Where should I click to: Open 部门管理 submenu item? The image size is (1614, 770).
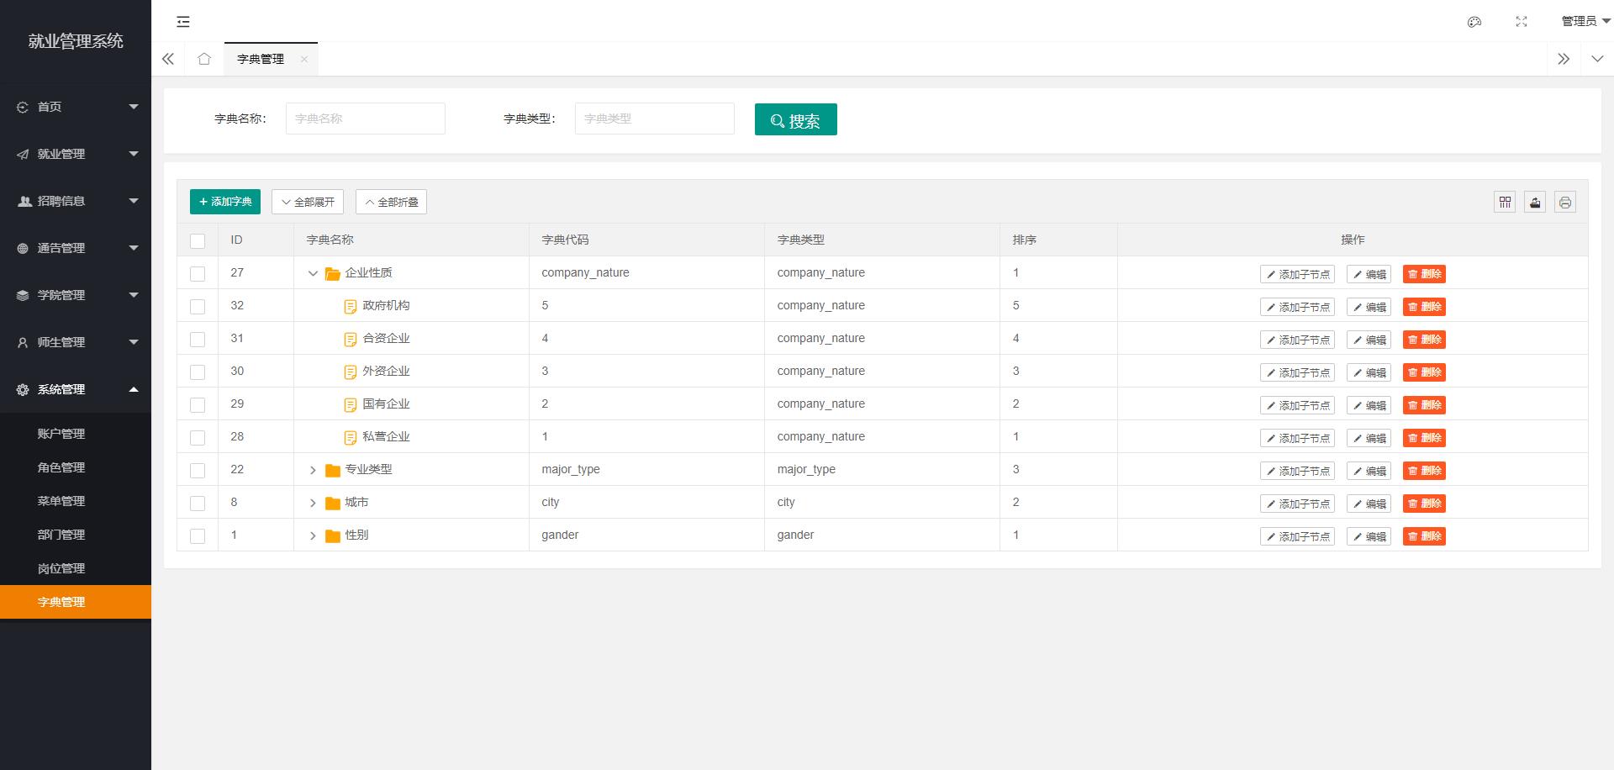point(76,535)
